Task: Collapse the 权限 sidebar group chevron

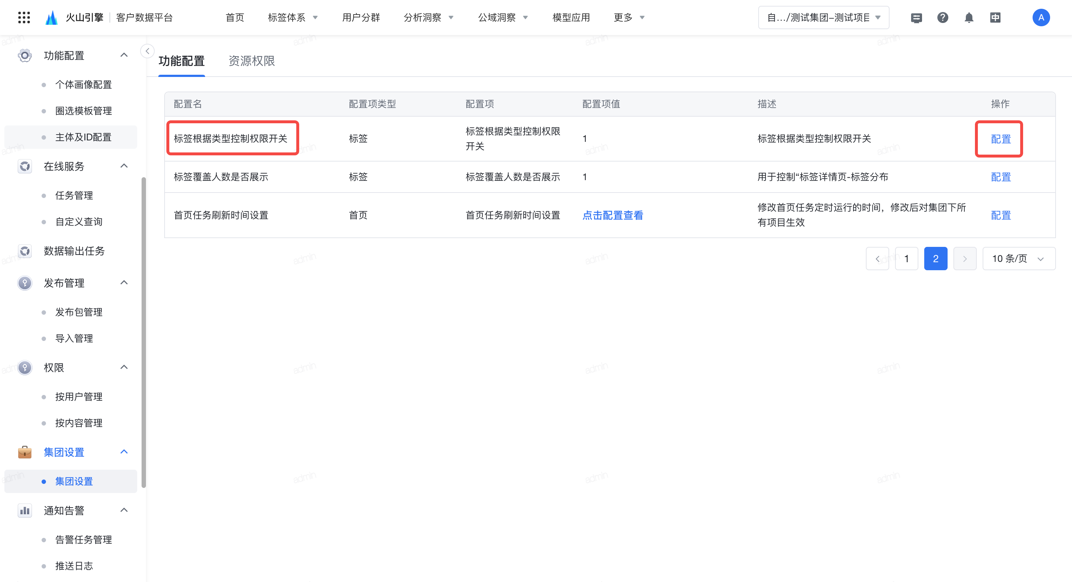Action: [124, 367]
